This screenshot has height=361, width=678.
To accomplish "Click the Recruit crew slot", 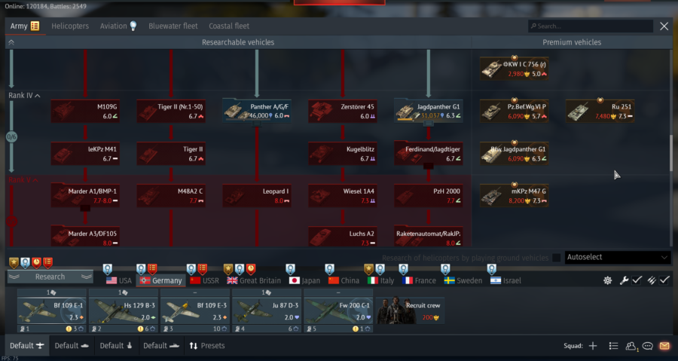I will point(411,309).
